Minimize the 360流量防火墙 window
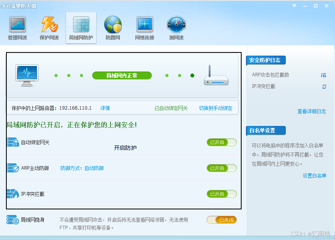The height and width of the screenshot is (240, 335). coord(305,6)
